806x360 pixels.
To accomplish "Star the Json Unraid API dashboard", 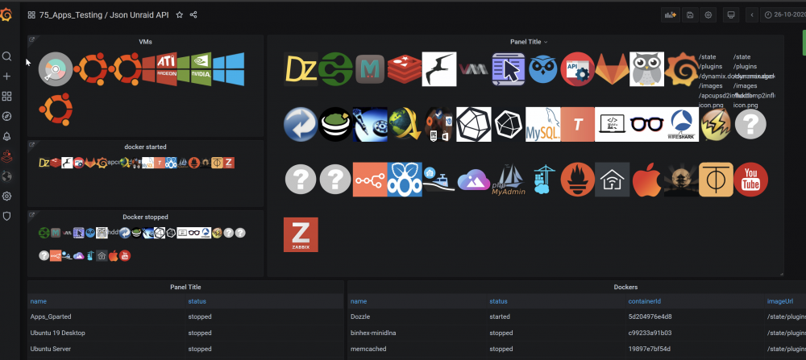I will point(180,14).
